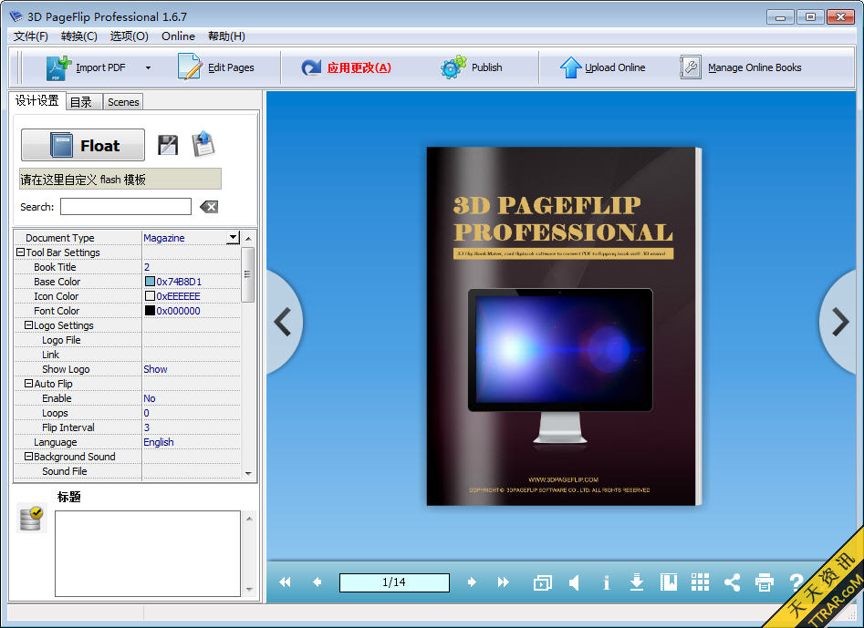The image size is (864, 628).
Task: Click the help question mark icon
Action: click(796, 582)
